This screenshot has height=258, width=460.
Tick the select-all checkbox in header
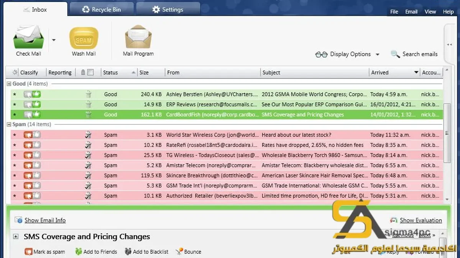click(x=90, y=72)
